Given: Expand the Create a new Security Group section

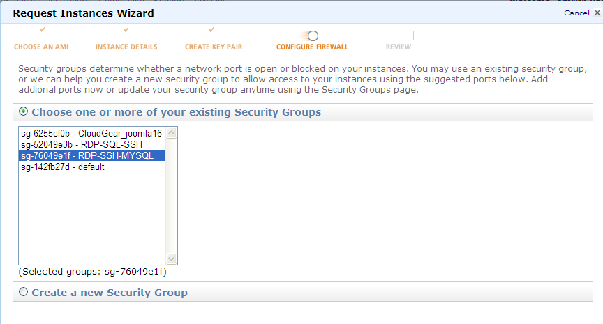Looking at the screenshot, I should [x=110, y=293].
